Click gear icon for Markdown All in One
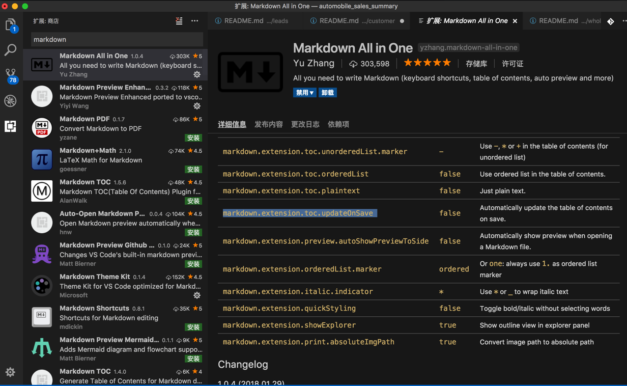This screenshot has height=386, width=627. [197, 74]
